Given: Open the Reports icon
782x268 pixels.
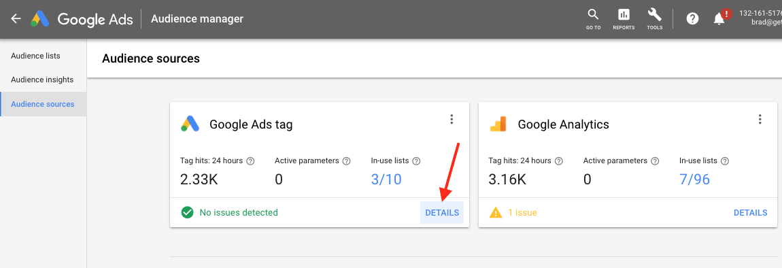Looking at the screenshot, I should 624,19.
